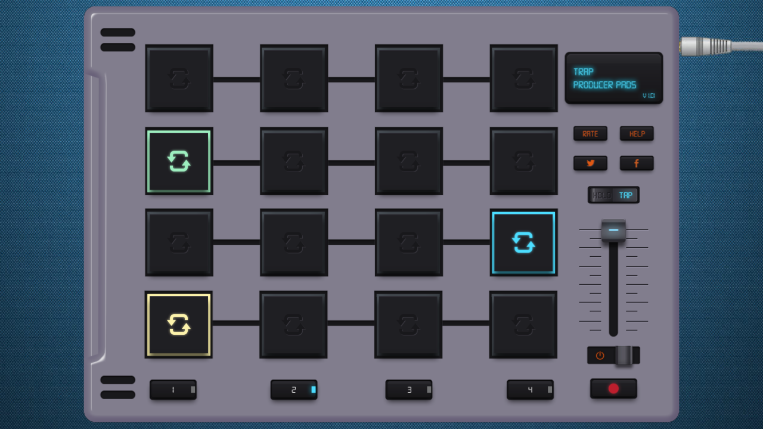Open the Twitter share button

590,163
